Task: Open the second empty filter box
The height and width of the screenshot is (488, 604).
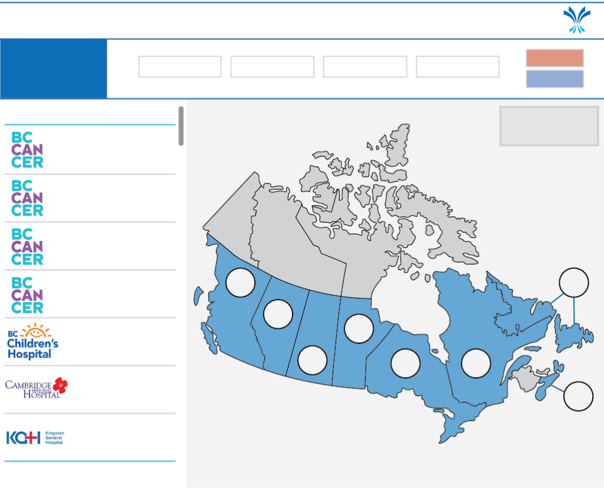Action: point(273,67)
